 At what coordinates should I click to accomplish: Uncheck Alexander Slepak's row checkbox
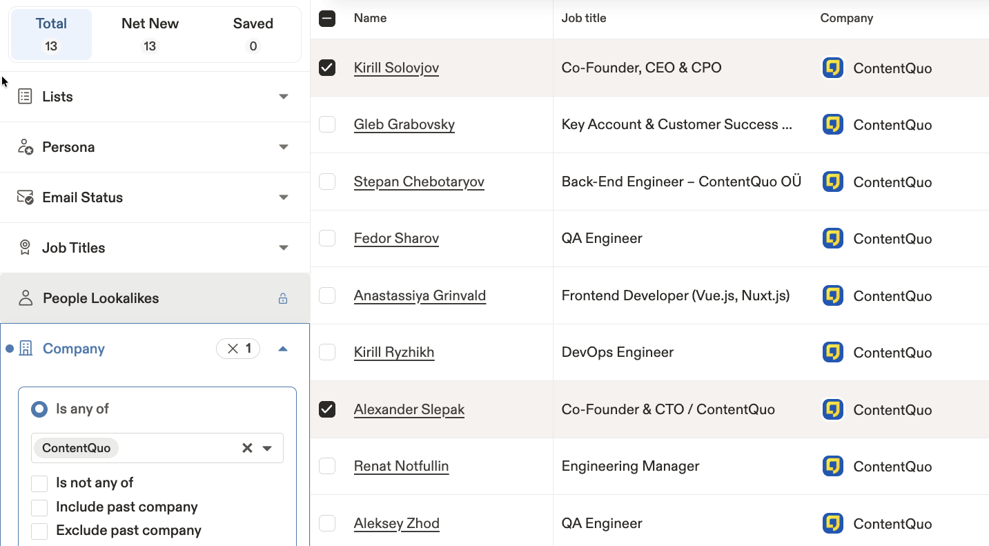click(x=327, y=409)
